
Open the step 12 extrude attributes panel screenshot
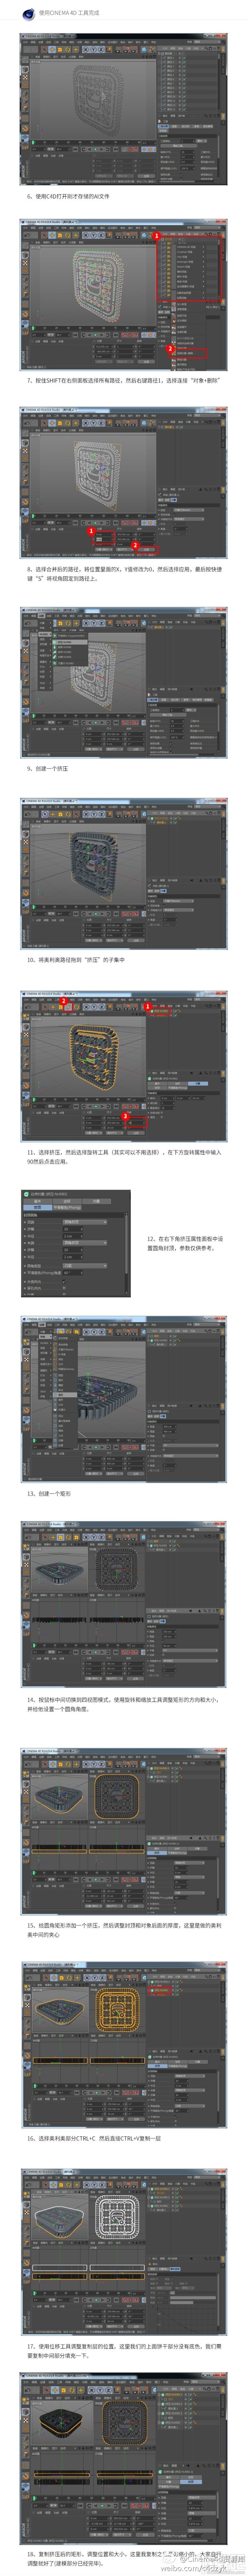(x=76, y=1243)
